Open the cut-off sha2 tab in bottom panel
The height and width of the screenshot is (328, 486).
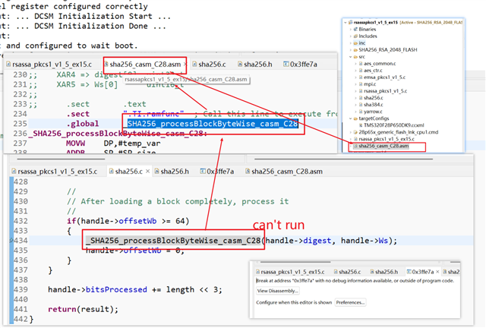[x=452, y=272]
